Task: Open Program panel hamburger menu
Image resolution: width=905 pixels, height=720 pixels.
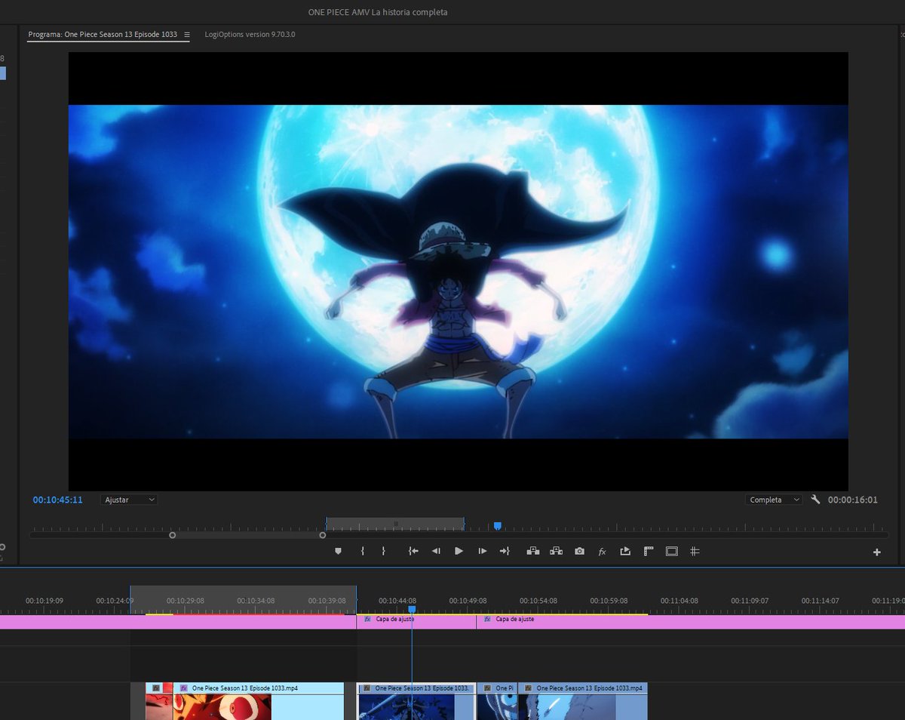Action: click(186, 35)
